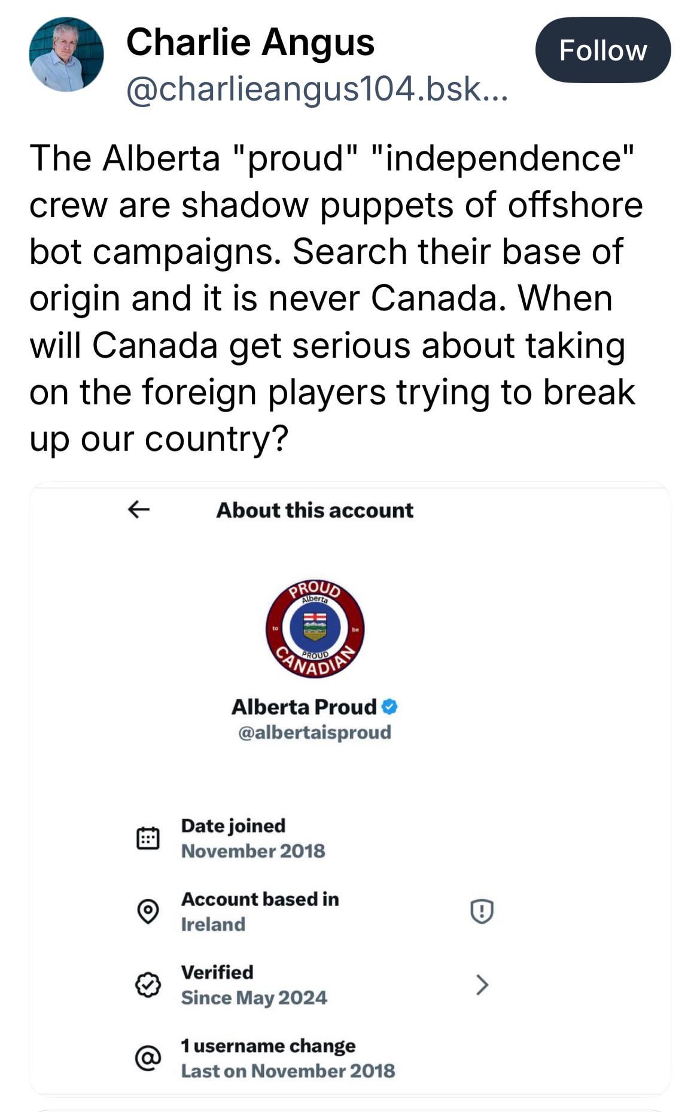Screen dimensions: 700x1112
Task: Click the verified badge outline icon
Action: click(x=148, y=985)
